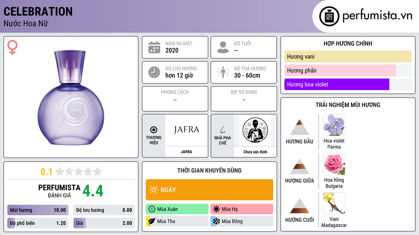Click the star badge icon above Thương hiệu
Screen dimensions: 419x235
[x=154, y=130]
